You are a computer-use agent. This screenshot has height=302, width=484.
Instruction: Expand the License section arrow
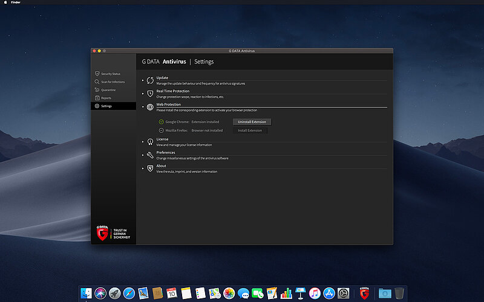click(143, 141)
